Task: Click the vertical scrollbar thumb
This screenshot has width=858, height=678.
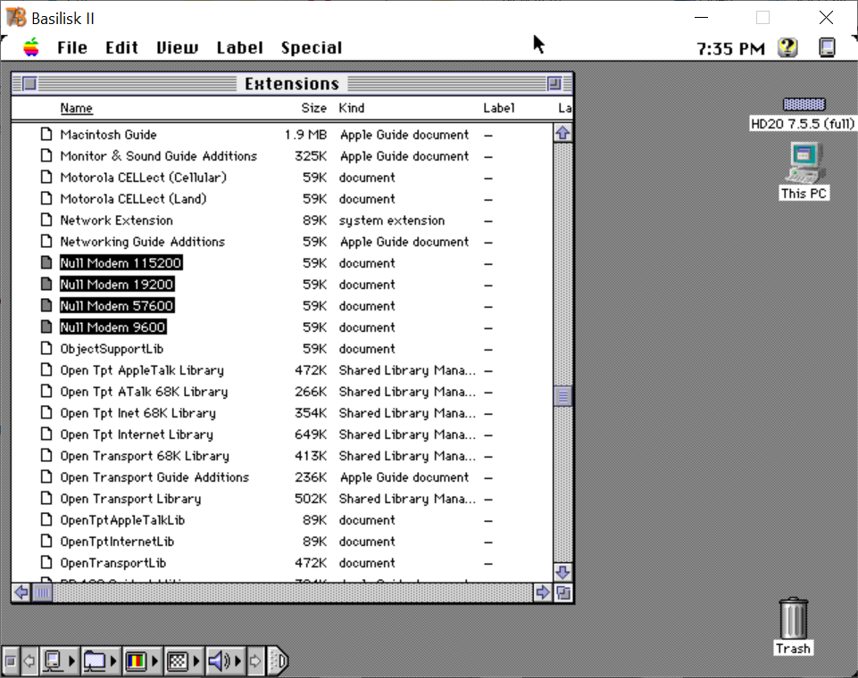Action: (563, 397)
